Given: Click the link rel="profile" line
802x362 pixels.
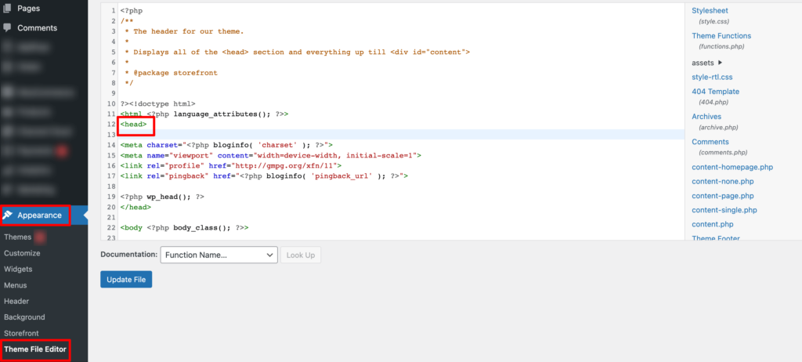Looking at the screenshot, I should 231,165.
